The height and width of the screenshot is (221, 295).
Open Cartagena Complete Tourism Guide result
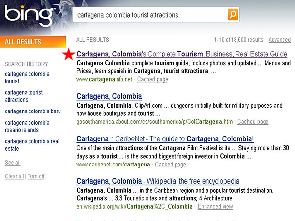[182, 54]
